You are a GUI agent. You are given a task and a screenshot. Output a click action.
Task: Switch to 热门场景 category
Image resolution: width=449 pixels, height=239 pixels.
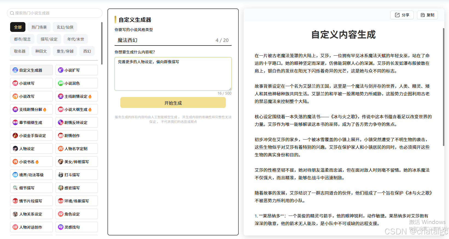point(39,27)
